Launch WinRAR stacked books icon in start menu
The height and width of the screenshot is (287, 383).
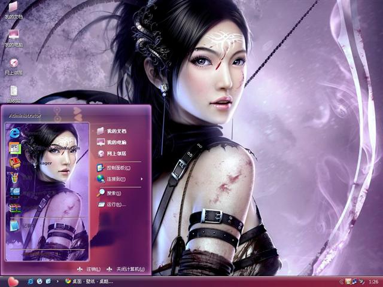coord(15,207)
